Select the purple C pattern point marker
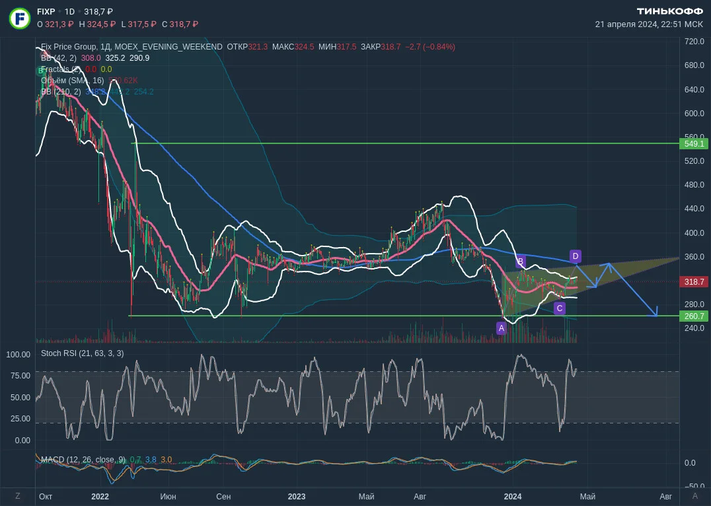The height and width of the screenshot is (506, 711). coord(560,308)
